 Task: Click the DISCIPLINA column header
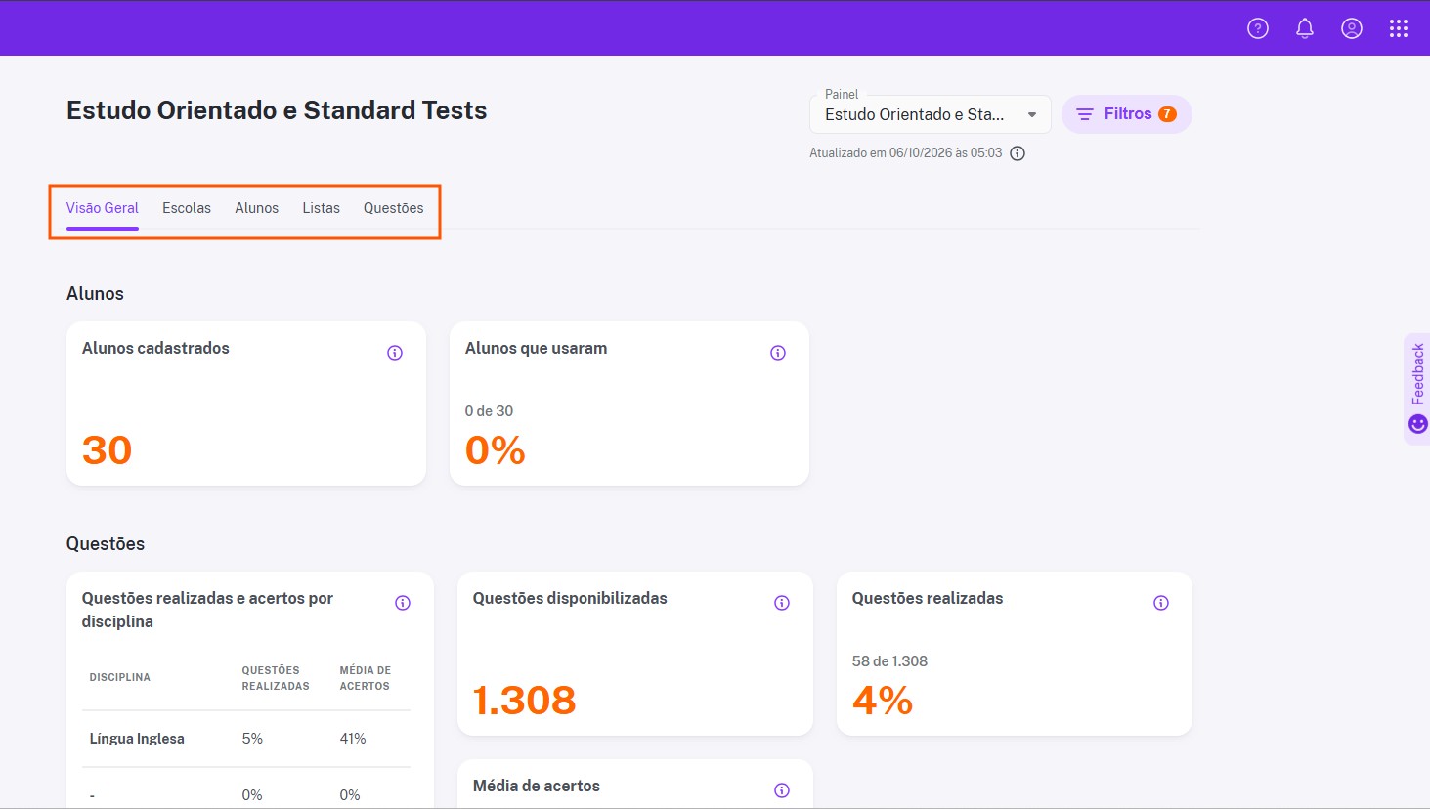click(x=120, y=677)
